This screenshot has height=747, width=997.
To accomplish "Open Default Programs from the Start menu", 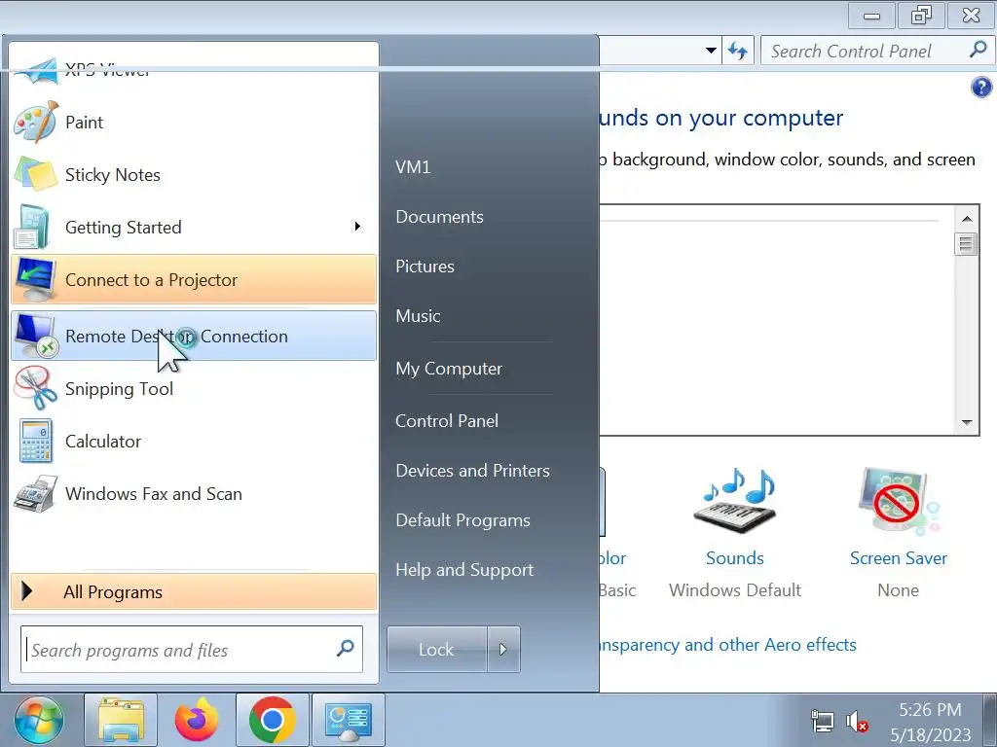I will point(462,520).
